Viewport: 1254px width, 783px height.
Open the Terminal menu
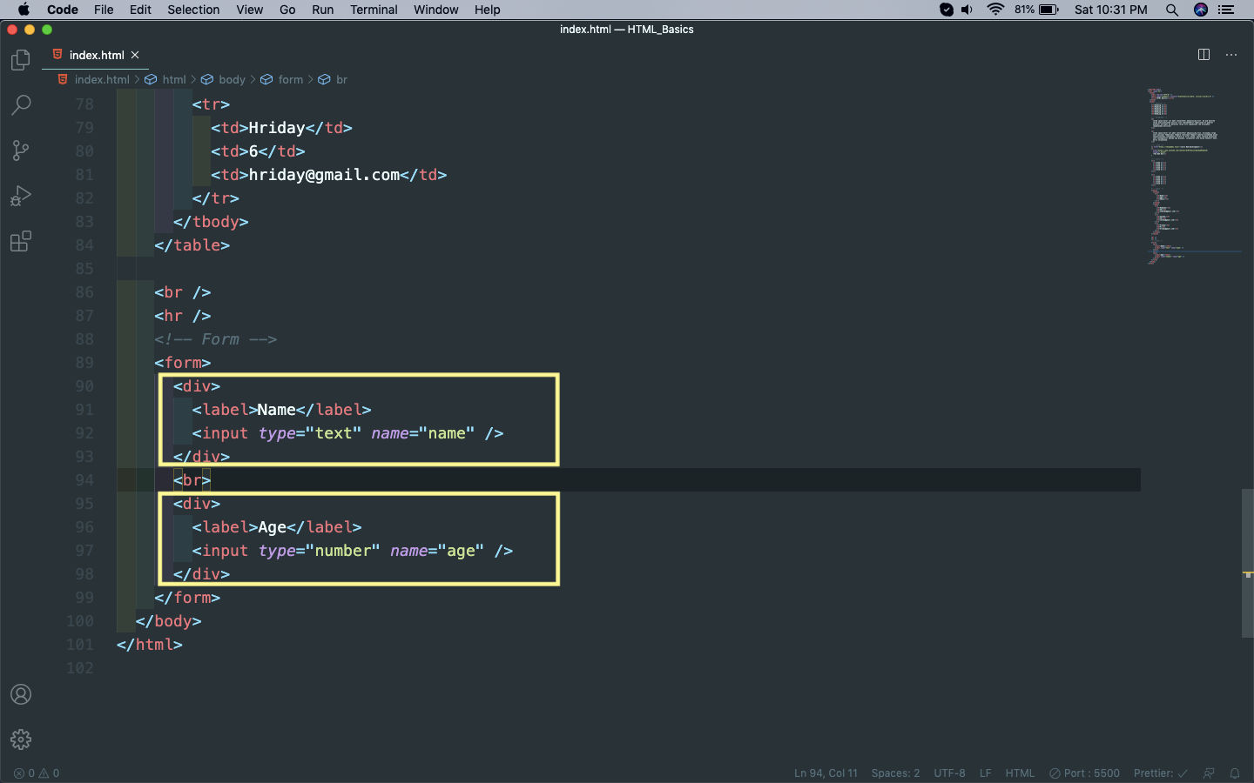(x=374, y=10)
